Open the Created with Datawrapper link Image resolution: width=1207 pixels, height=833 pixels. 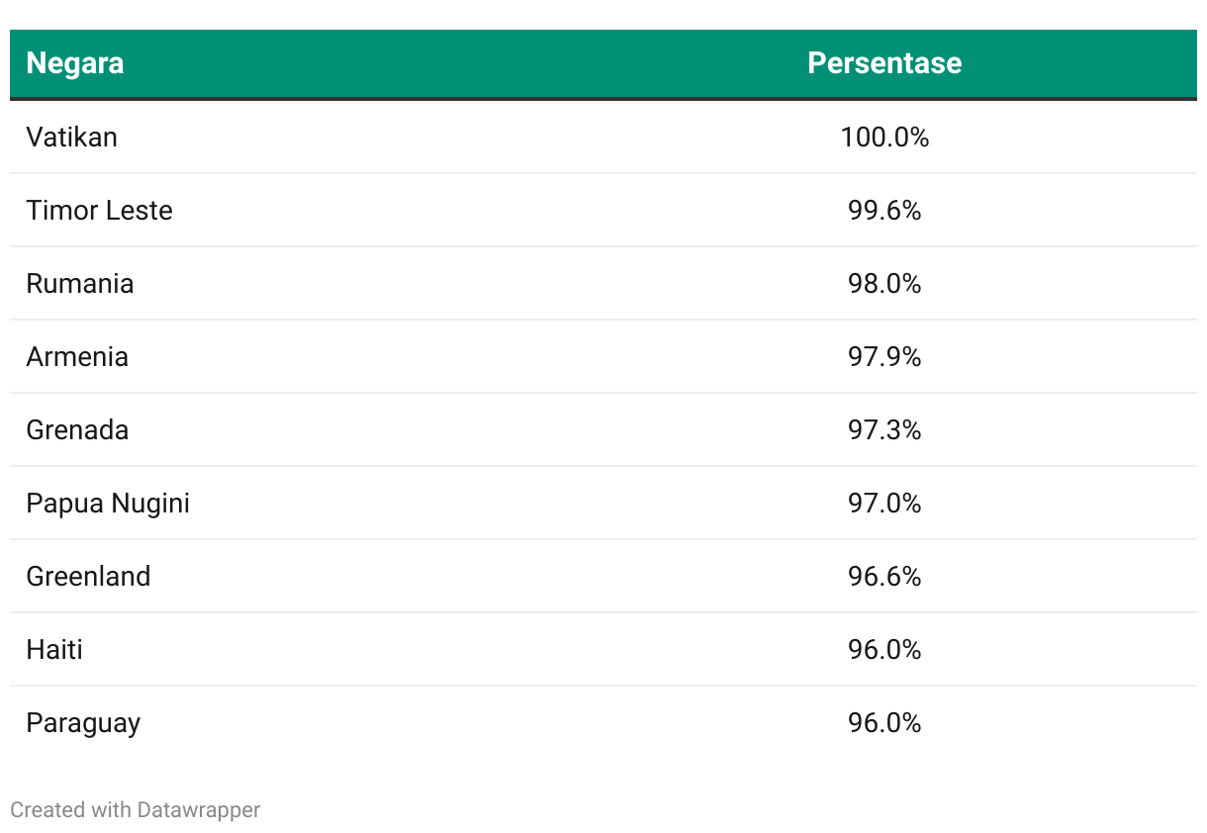click(x=136, y=809)
